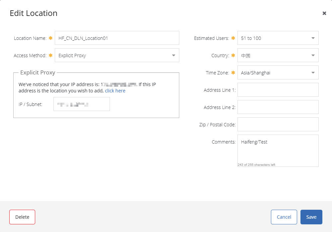Focus the IP / Subnet field

click(82, 104)
